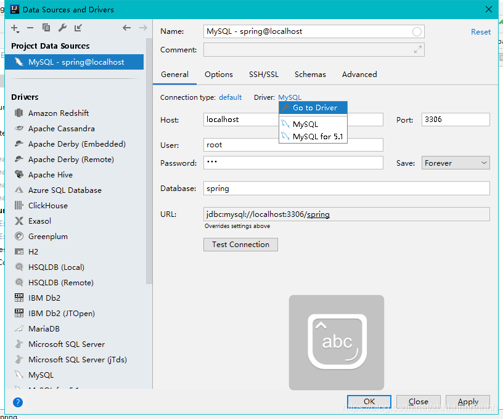This screenshot has width=503, height=419.
Task: Select IBM Db2 (JTOpen) driver
Action: (x=62, y=313)
